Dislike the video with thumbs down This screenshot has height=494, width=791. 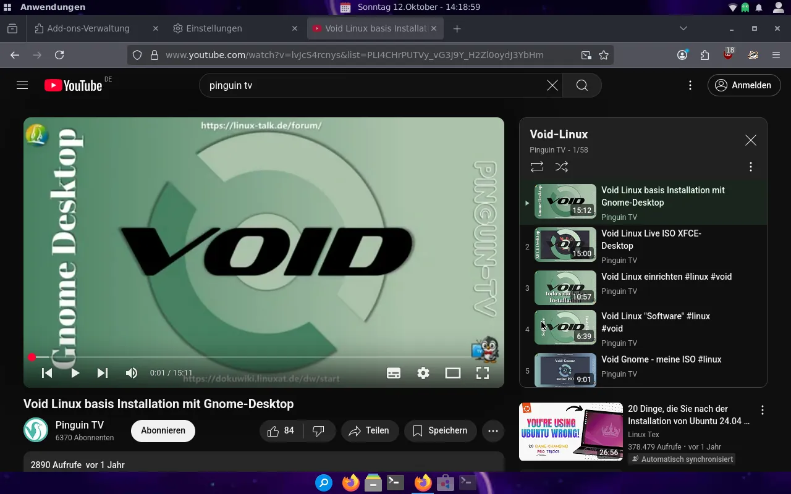[319, 430]
